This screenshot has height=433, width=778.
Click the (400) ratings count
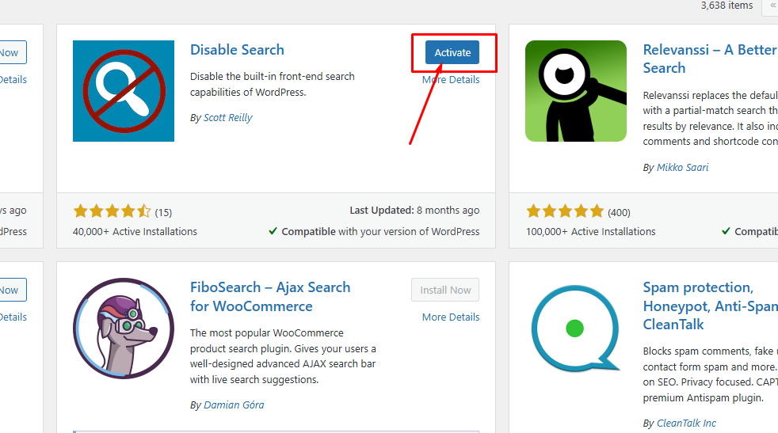pos(619,212)
